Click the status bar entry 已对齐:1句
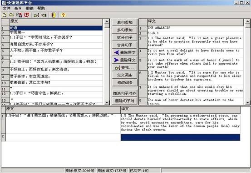This screenshot has height=173, width=251. pyautogui.click(x=144, y=170)
